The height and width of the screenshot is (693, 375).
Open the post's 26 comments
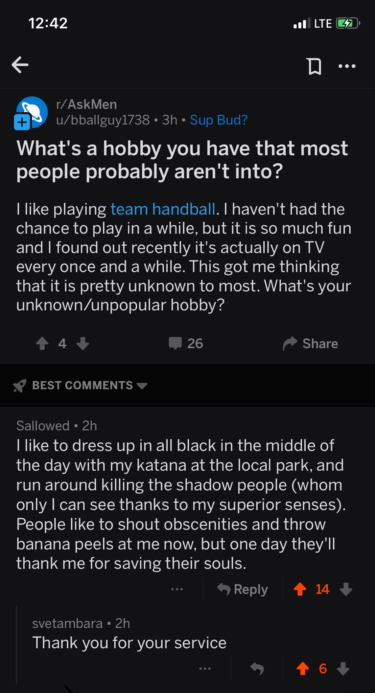[186, 343]
